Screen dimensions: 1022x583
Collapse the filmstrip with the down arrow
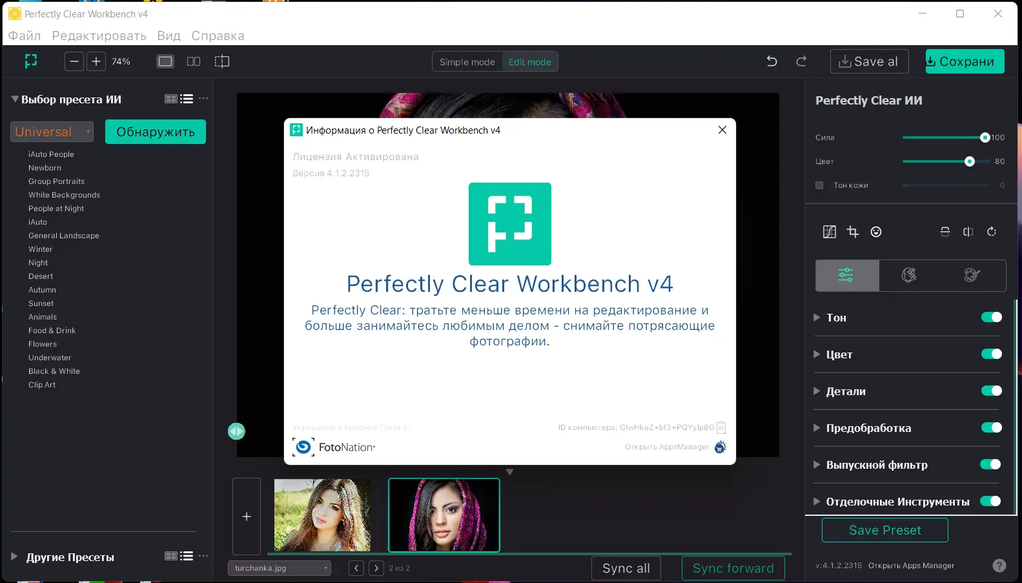coord(509,472)
